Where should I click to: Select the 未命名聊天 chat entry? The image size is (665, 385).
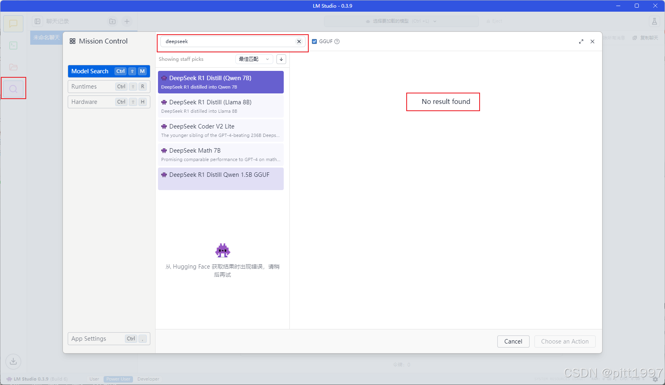(x=46, y=37)
